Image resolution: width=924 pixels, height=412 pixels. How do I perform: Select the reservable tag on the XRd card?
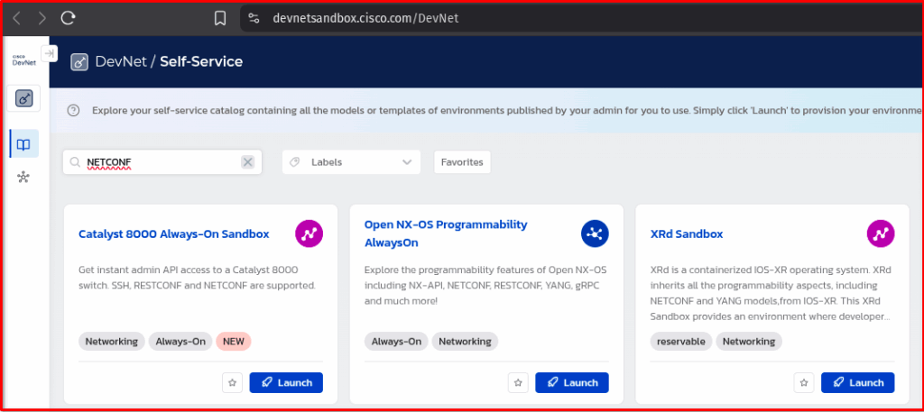coord(681,342)
